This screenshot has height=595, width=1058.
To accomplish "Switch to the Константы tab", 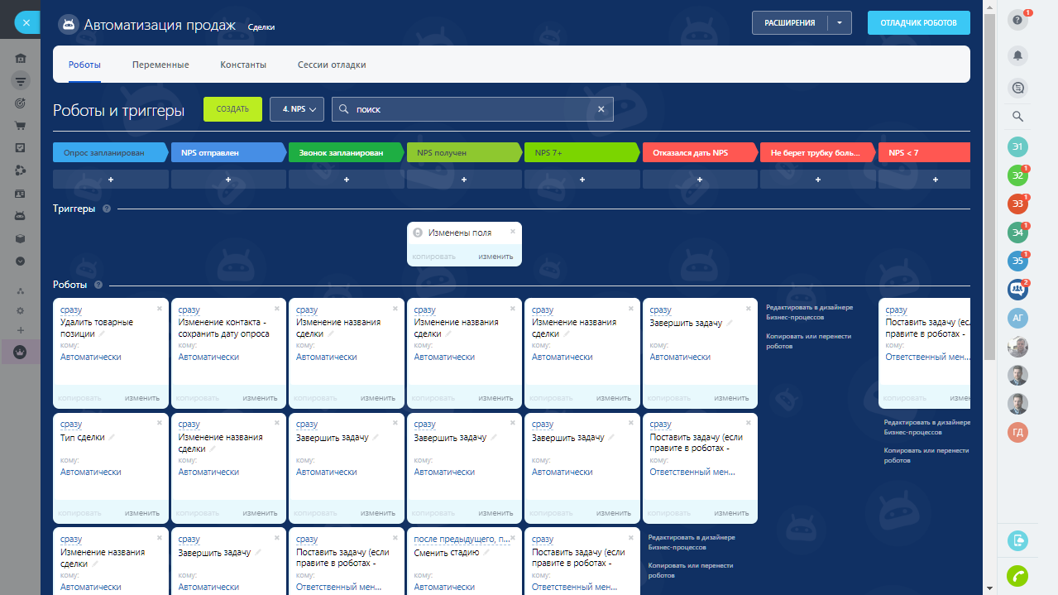I will pos(243,65).
